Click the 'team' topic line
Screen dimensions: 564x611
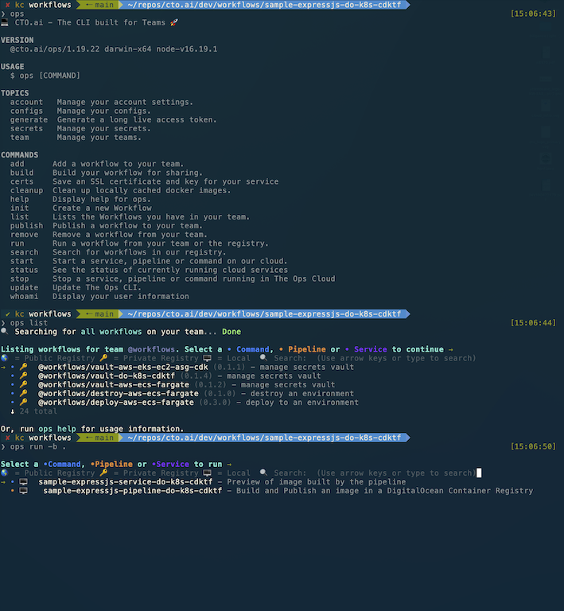click(x=76, y=138)
